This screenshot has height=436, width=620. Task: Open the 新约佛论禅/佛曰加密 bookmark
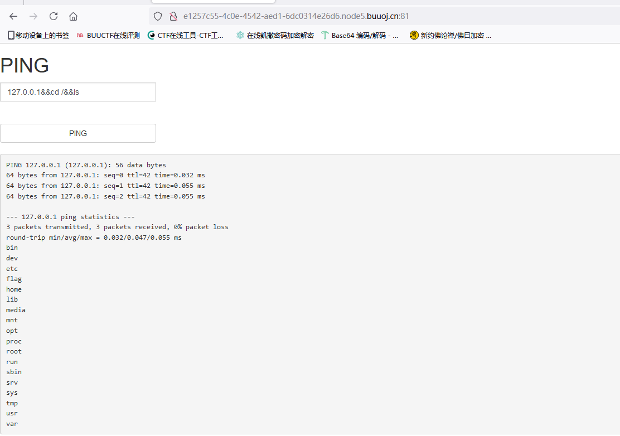[x=451, y=36]
